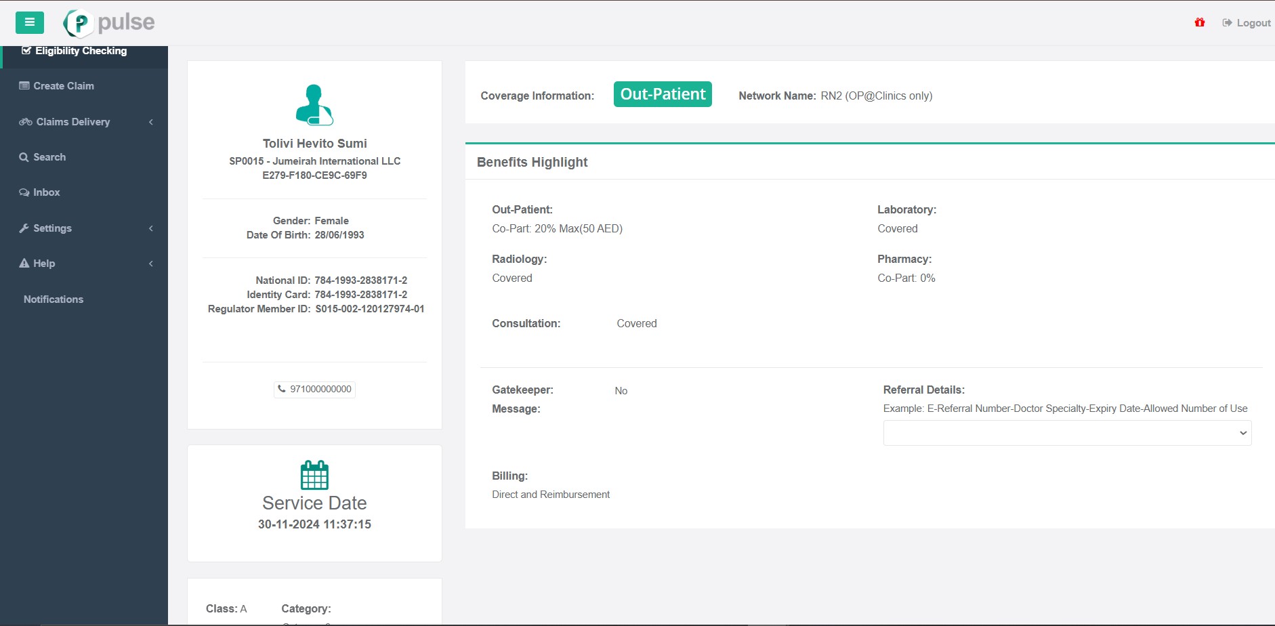Click the red gift icon
1275x626 pixels.
[x=1200, y=22]
